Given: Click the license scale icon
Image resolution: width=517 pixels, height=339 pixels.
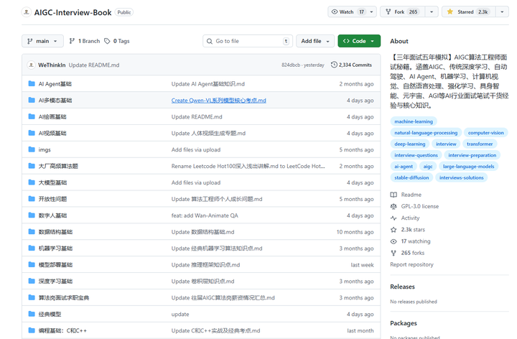Looking at the screenshot, I should pos(393,206).
